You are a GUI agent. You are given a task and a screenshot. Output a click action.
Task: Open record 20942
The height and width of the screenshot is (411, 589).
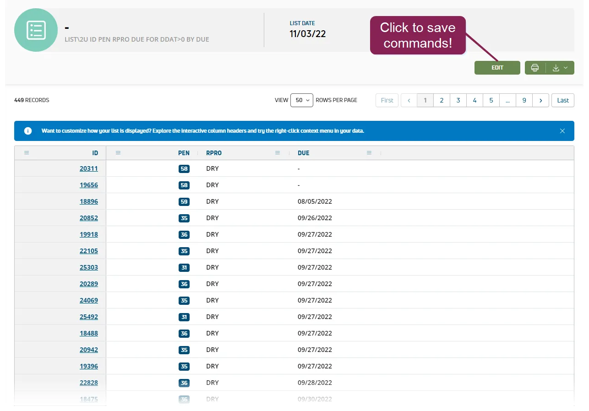click(89, 350)
